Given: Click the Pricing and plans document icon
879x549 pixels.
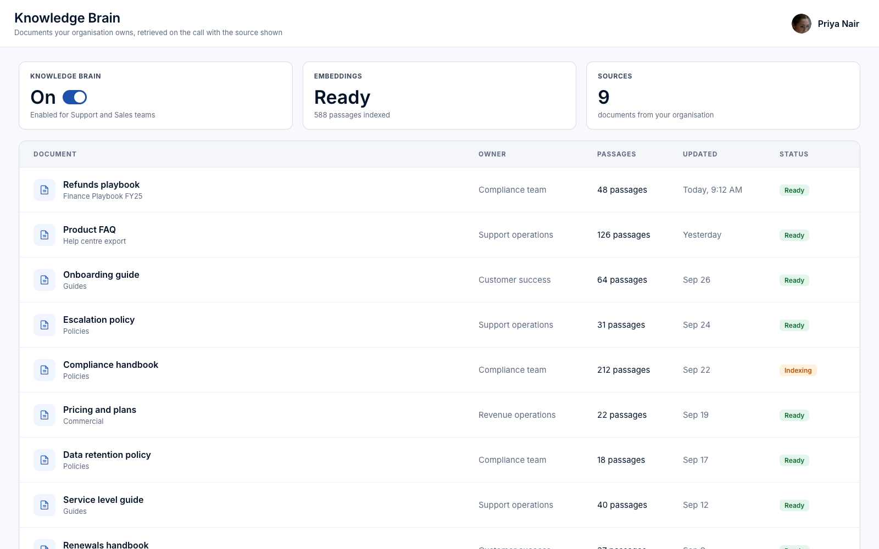Looking at the screenshot, I should coord(44,415).
